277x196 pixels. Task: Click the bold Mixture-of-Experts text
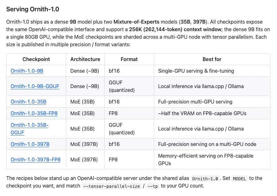[x=136, y=22]
